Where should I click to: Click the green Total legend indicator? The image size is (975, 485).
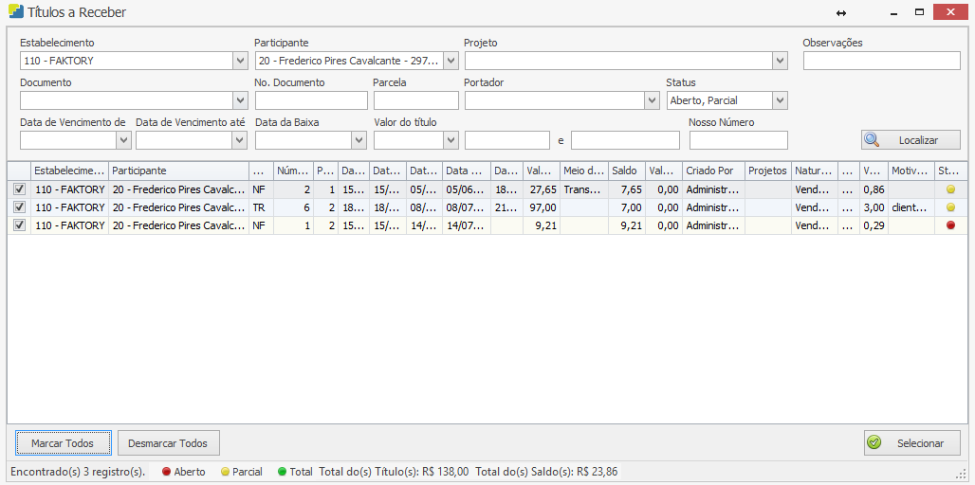tap(282, 472)
